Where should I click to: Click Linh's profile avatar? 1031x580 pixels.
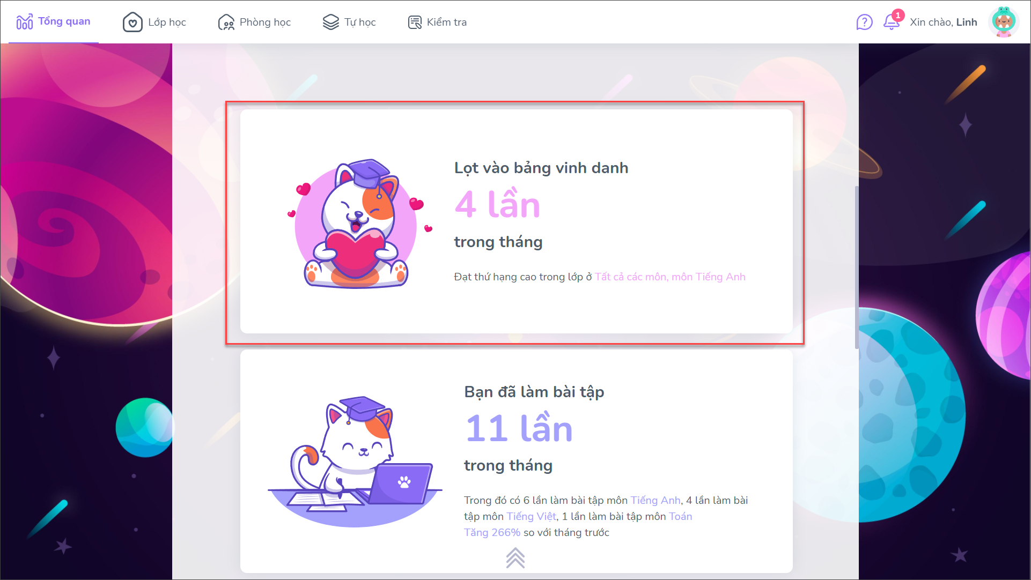tap(1004, 22)
